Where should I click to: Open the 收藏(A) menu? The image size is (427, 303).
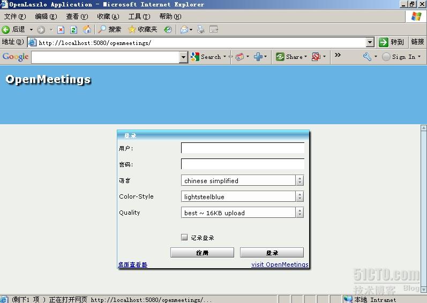[108, 17]
